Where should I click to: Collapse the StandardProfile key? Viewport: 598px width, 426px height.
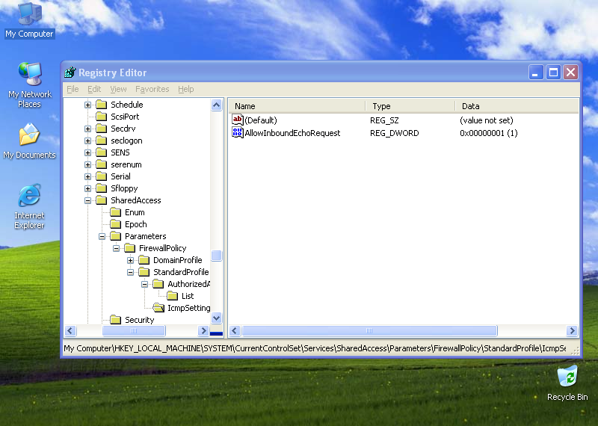tap(130, 272)
